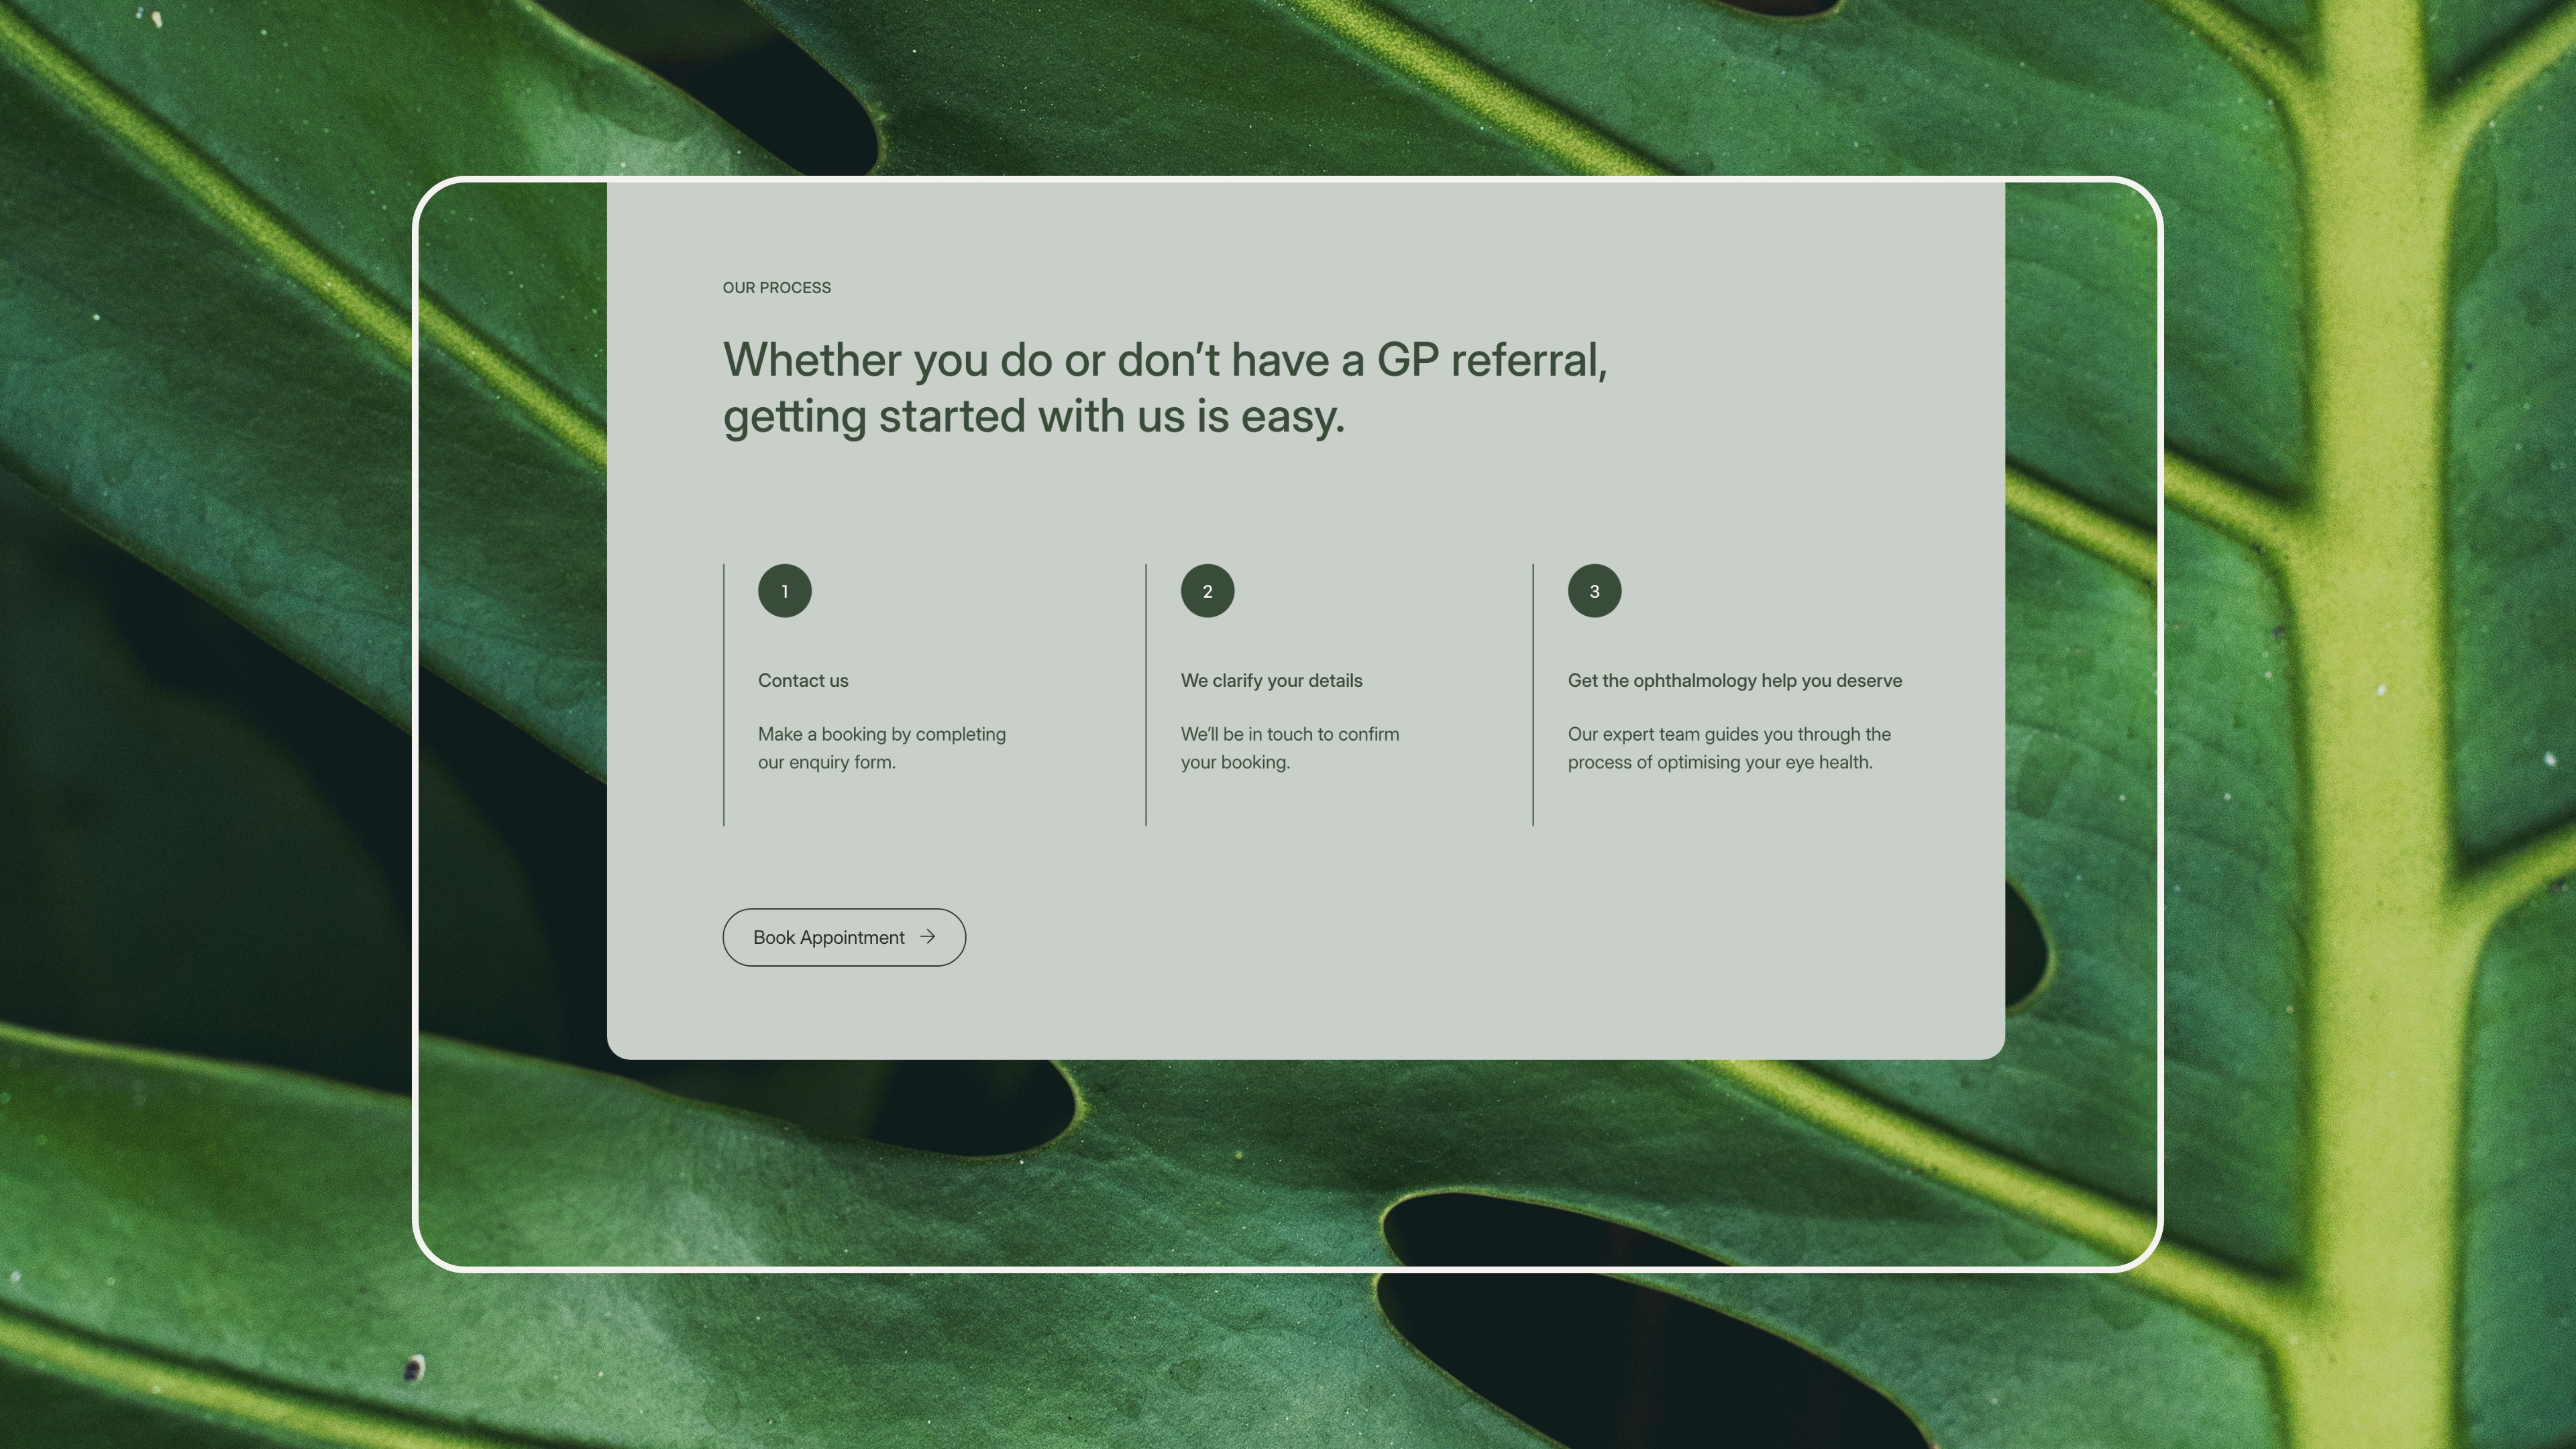Click the headline line mentioning GP referral

(1165, 360)
